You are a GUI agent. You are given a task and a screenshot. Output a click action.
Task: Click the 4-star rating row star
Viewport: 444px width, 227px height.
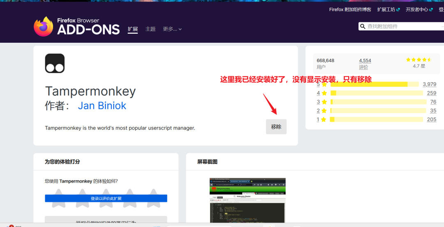(324, 93)
